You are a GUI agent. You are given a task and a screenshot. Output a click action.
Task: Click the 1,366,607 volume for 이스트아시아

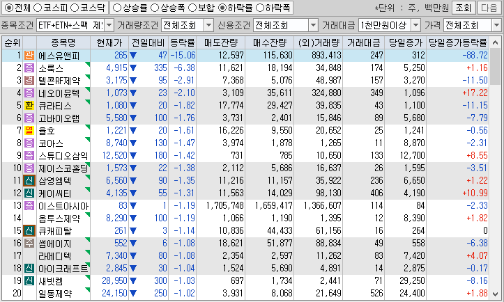[322, 205]
